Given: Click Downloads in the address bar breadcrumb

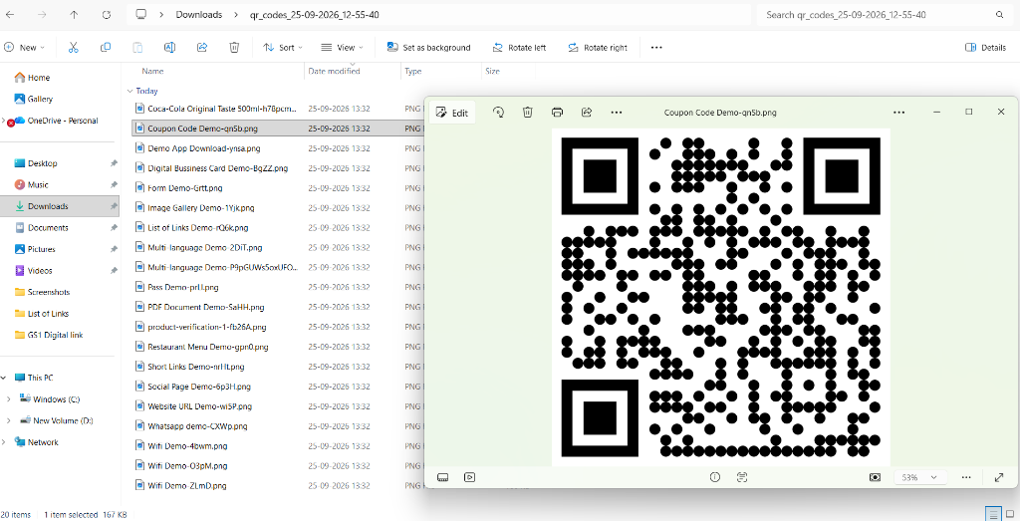Looking at the screenshot, I should tap(199, 14).
